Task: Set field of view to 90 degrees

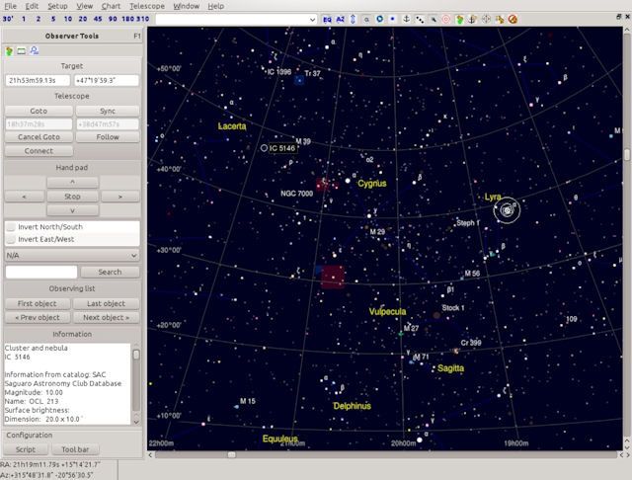Action: (113, 19)
